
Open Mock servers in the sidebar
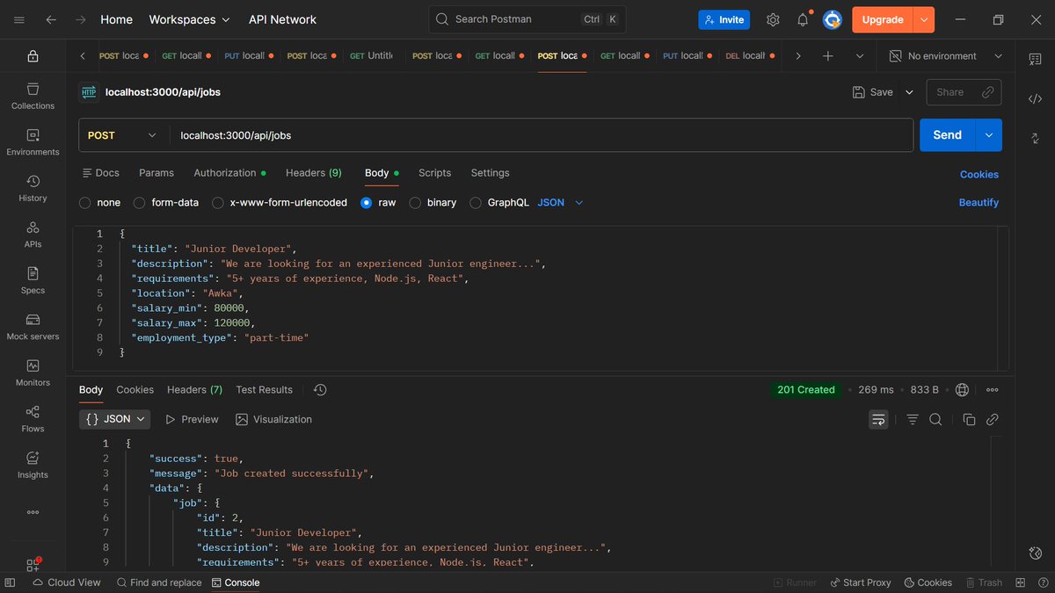[x=33, y=327]
